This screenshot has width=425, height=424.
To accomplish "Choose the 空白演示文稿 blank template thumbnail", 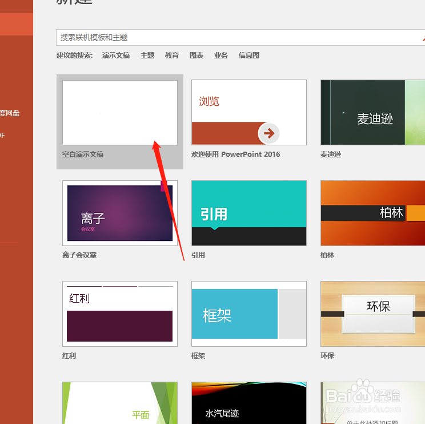I will click(x=120, y=112).
